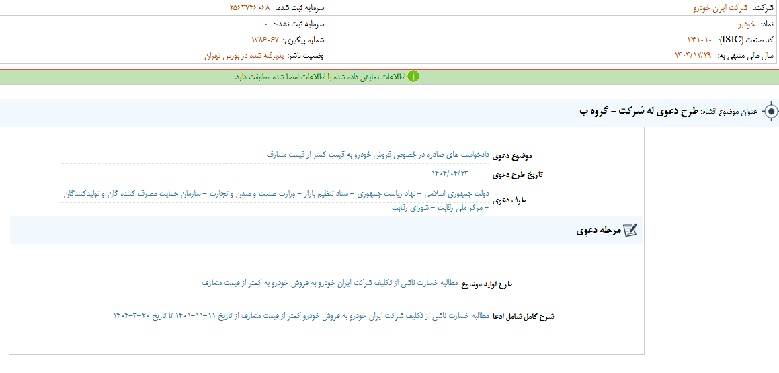Screen dimensions: 779x373
Task: Click the green banner message text
Action: (320, 77)
